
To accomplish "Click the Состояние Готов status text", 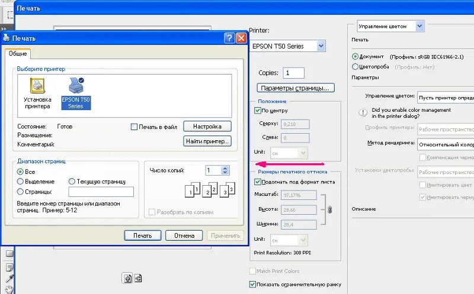I will (45, 127).
